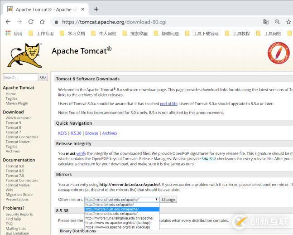This screenshot has width=293, height=235.
Task: Jump to 8.5.38 quick navigation link
Action: [76, 133]
